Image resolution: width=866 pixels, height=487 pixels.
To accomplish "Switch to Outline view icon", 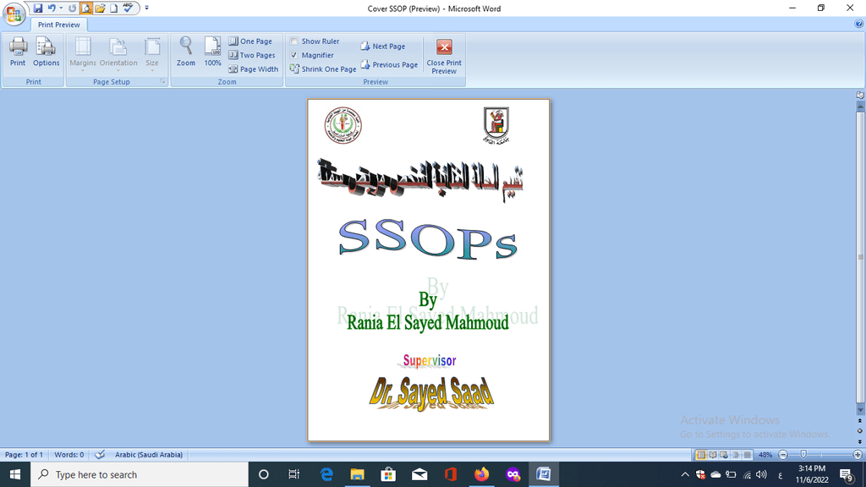I will 736,455.
